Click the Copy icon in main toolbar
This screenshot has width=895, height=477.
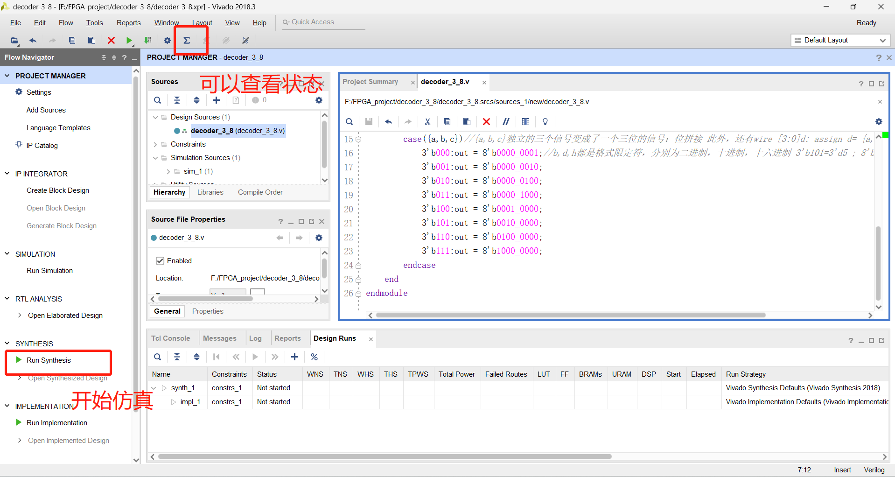click(72, 41)
